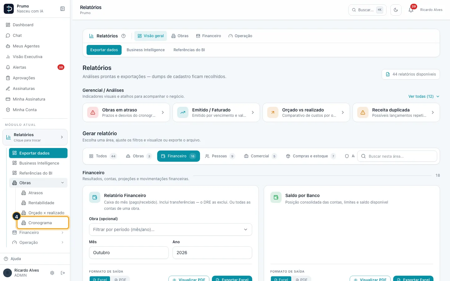Click the Mês field showing Outubro
The height and width of the screenshot is (281, 450).
(x=129, y=253)
